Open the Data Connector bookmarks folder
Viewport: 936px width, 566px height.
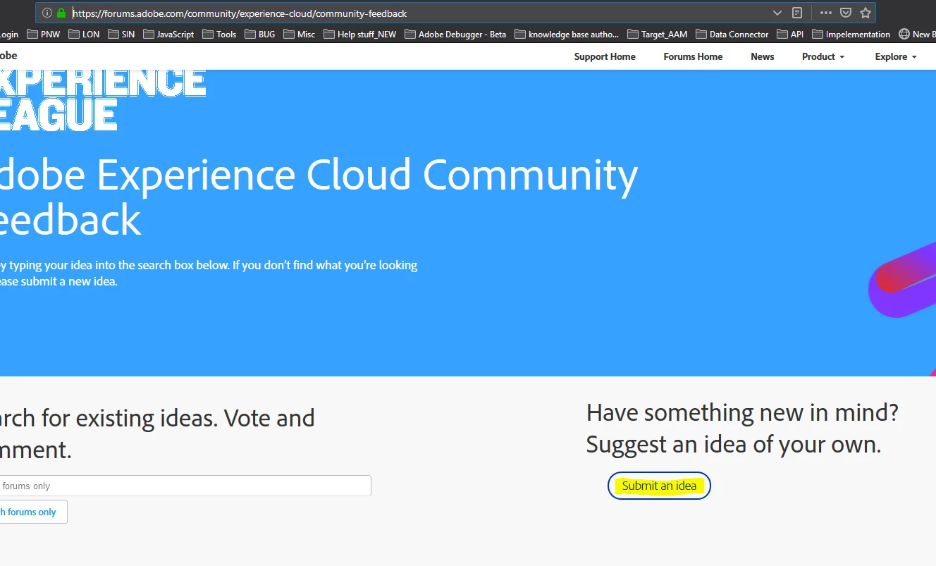click(x=733, y=34)
